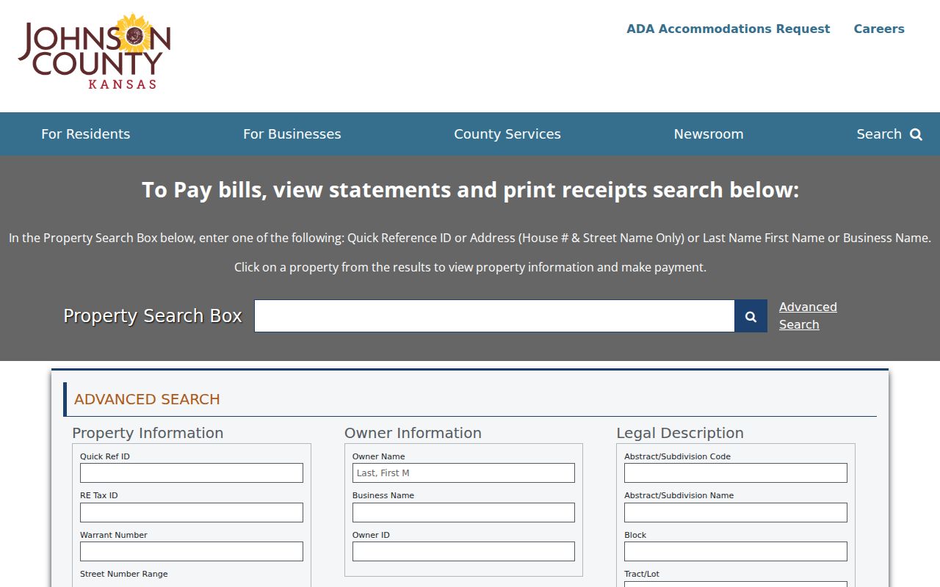This screenshot has width=940, height=587.
Task: Open the Careers link
Action: point(879,29)
